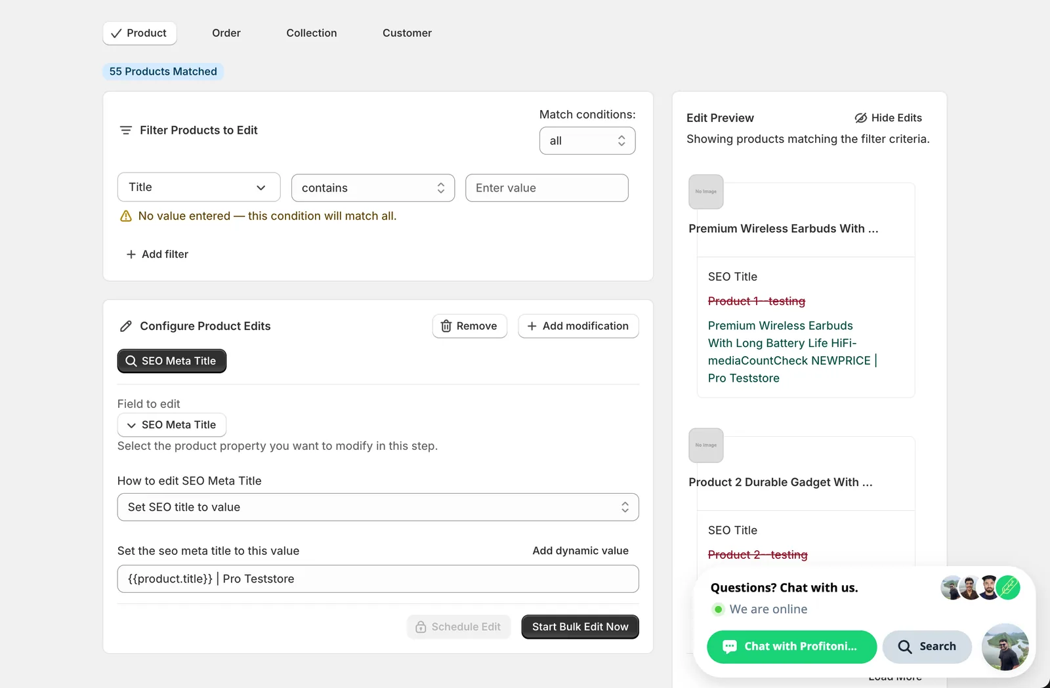Click the Add filter button
The width and height of the screenshot is (1050, 688).
click(x=157, y=254)
